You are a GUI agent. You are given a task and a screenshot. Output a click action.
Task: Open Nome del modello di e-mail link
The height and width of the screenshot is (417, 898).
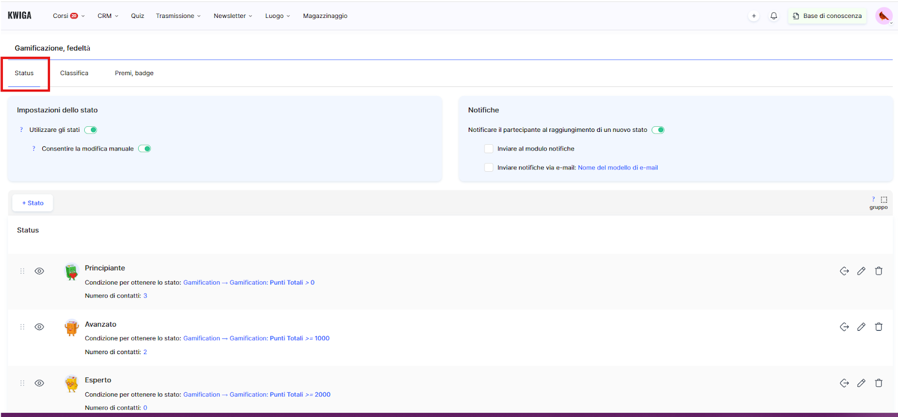618,167
